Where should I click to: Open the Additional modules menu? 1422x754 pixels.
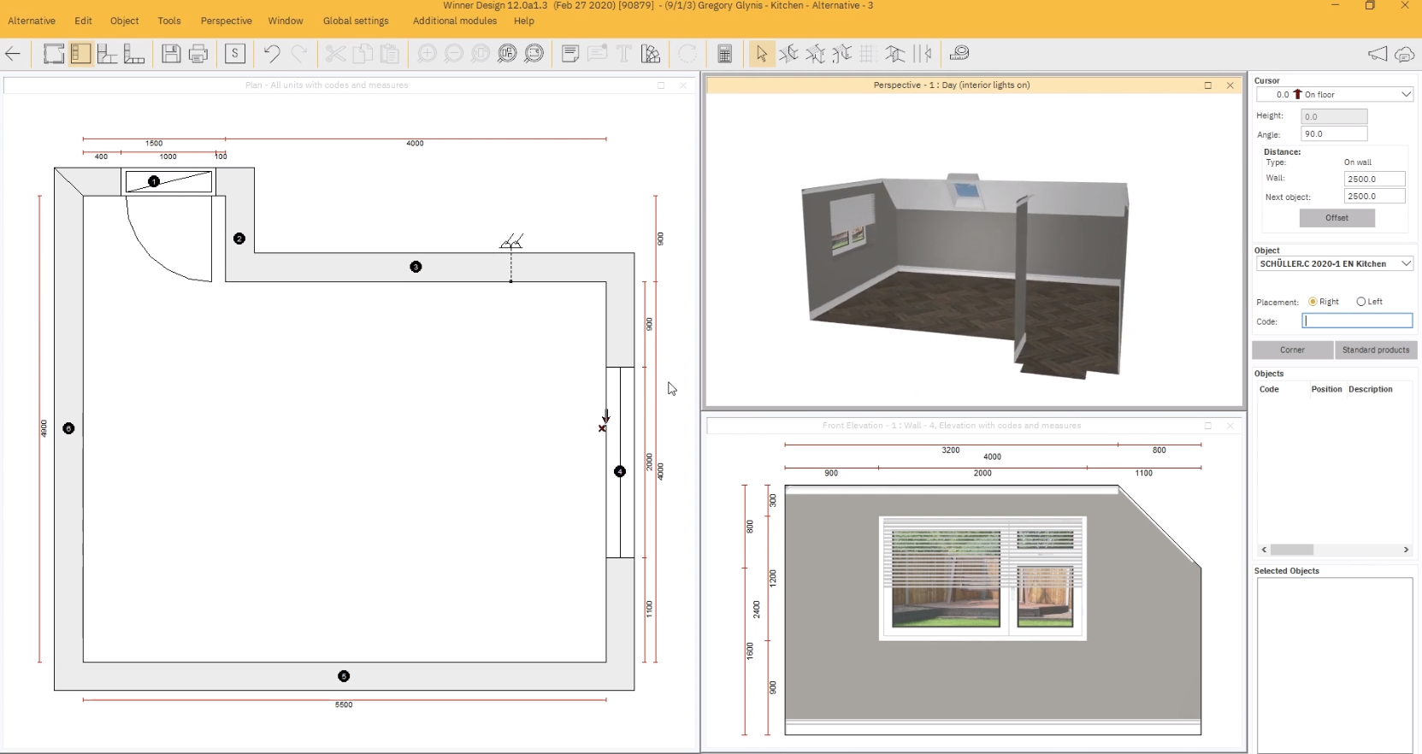tap(454, 21)
